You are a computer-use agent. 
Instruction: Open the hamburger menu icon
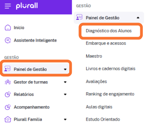(x=8, y=6)
